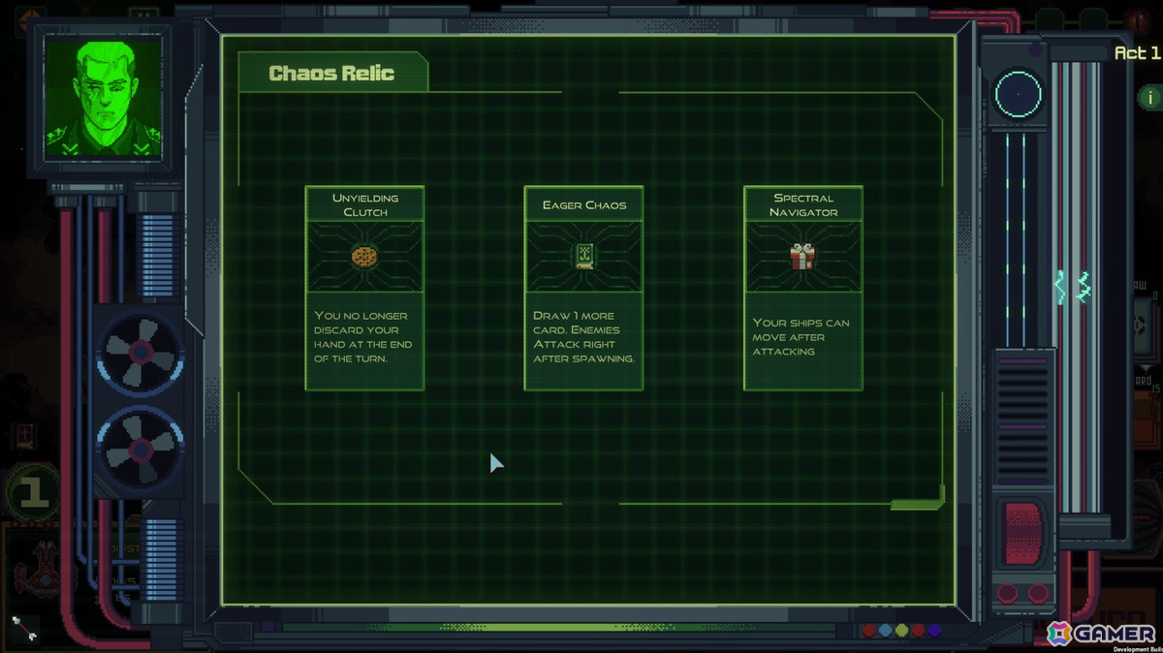This screenshot has width=1163, height=653.
Task: Click the purple indicator dot on bottom bar
Action: (x=934, y=631)
